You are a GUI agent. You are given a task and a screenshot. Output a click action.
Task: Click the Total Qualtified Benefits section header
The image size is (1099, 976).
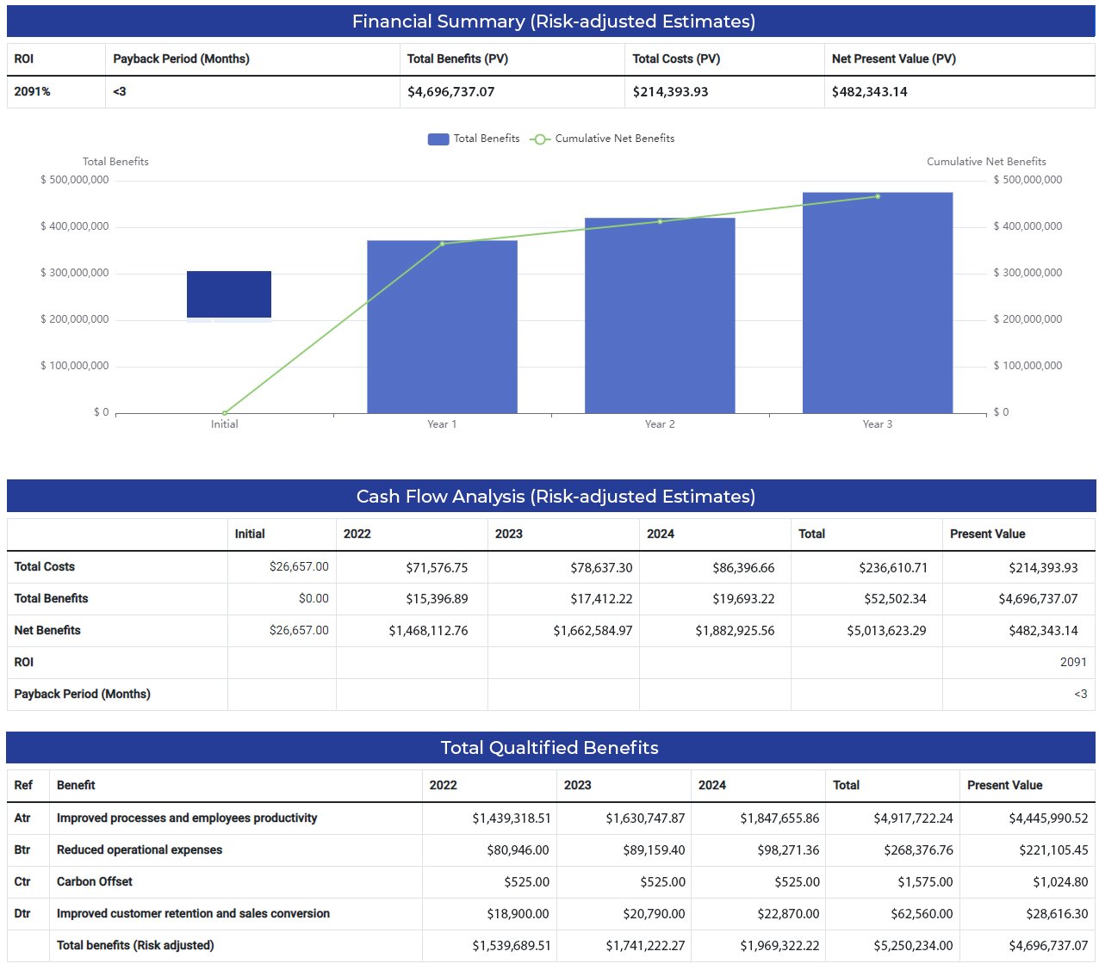coord(551,748)
